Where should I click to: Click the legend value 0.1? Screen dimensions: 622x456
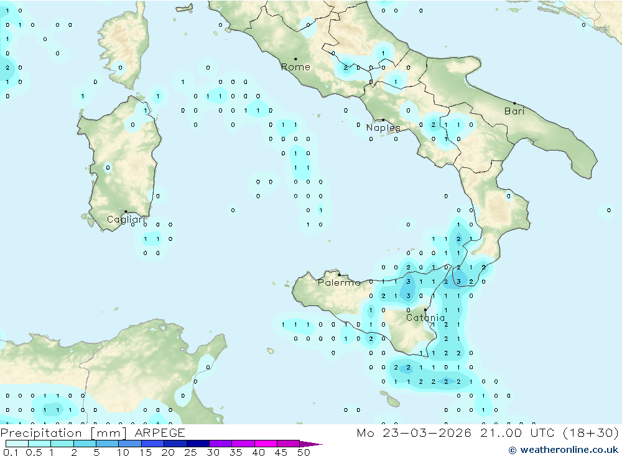point(11,452)
